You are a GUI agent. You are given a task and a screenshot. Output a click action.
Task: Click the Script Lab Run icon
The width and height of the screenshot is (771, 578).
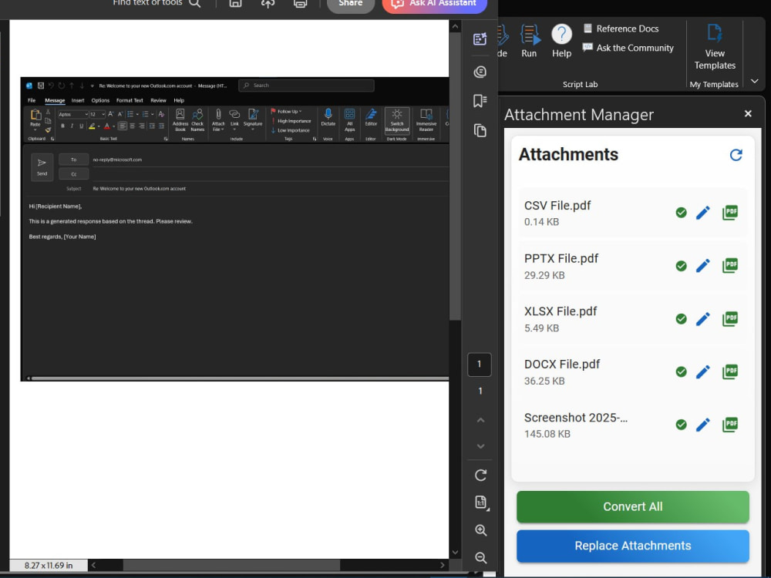(x=529, y=42)
